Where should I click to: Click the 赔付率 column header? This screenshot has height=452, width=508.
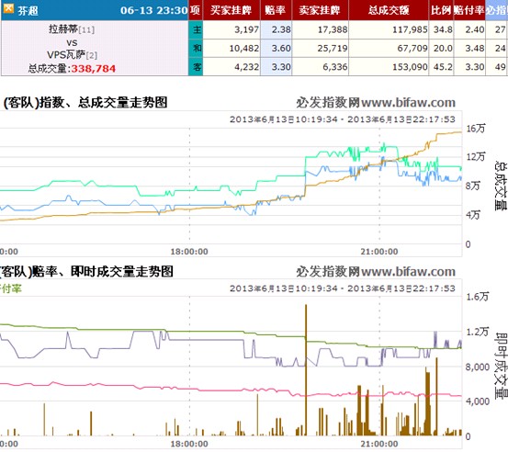468,10
